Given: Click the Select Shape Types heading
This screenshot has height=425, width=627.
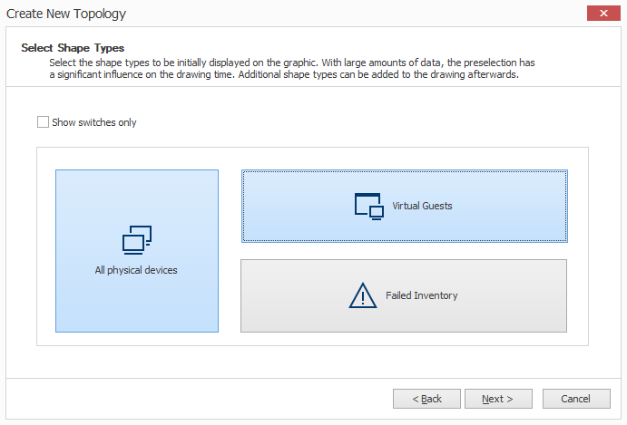Looking at the screenshot, I should (73, 48).
